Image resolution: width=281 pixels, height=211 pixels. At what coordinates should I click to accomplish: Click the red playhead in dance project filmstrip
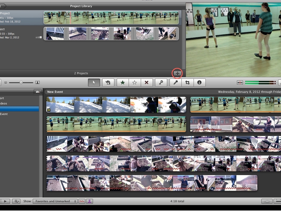(x=71, y=17)
